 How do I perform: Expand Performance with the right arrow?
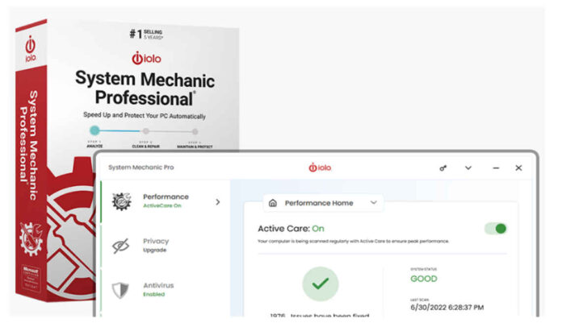[217, 202]
